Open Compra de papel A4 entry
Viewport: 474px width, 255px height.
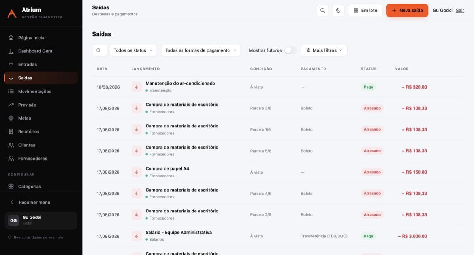pos(167,168)
